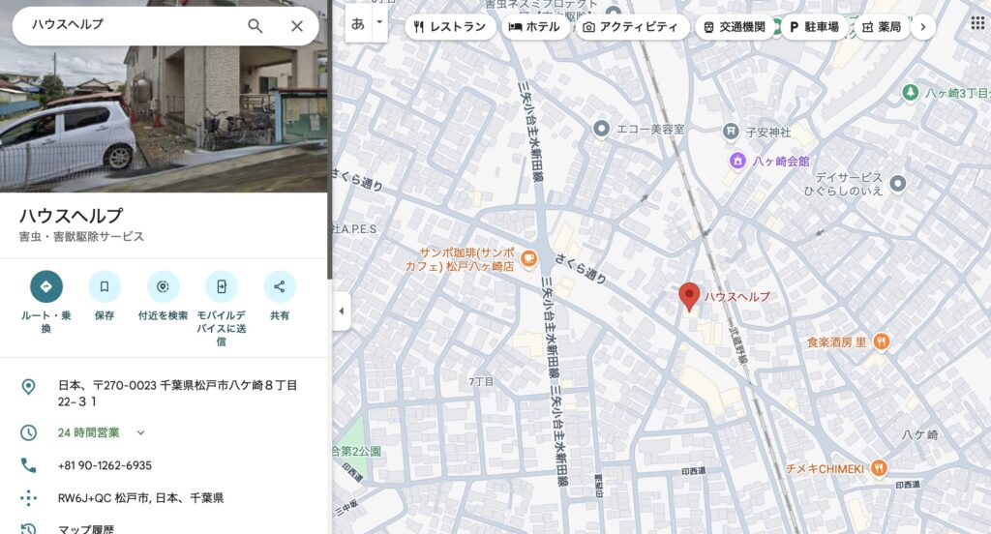Click the plus code dots icon
Screen dimensions: 991x534
(x=28, y=498)
